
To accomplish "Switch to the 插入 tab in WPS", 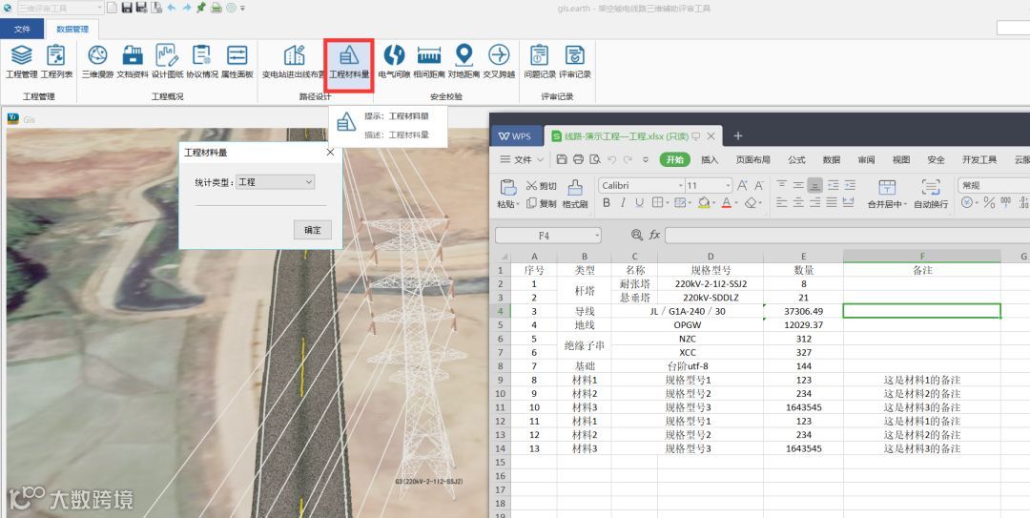I will coord(710,159).
